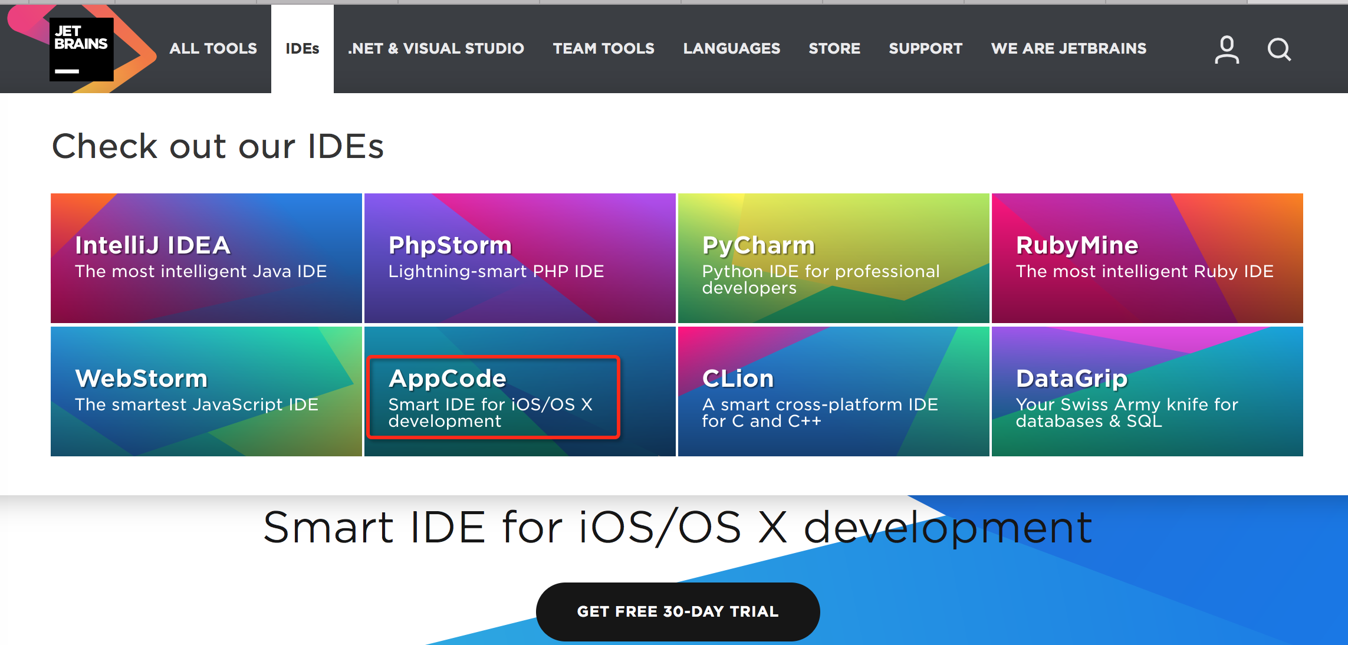Image resolution: width=1348 pixels, height=645 pixels.
Task: Open the ALL TOOLS menu
Action: pyautogui.click(x=213, y=48)
